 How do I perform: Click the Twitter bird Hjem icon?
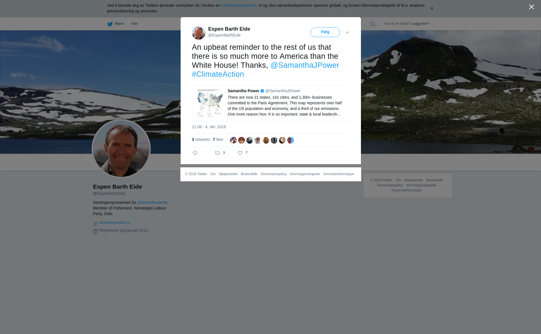pyautogui.click(x=110, y=24)
